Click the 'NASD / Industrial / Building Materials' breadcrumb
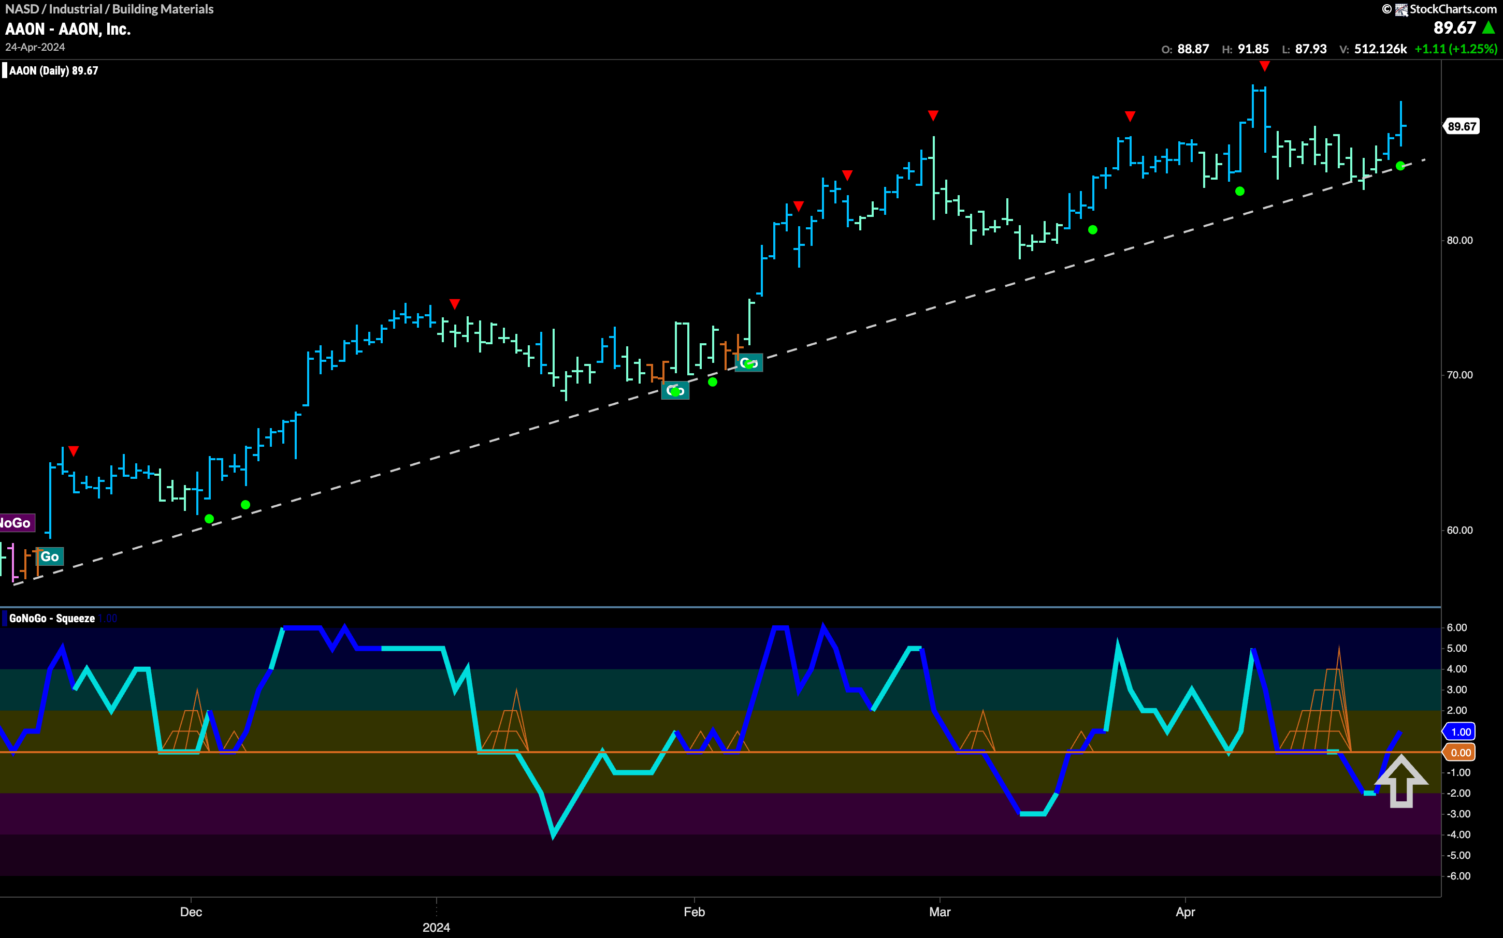This screenshot has width=1503, height=938. 109,9
